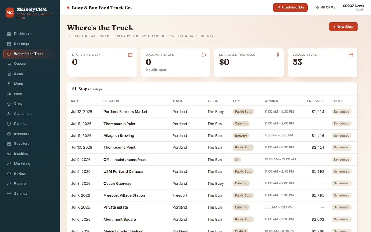Click the Bookings calendar icon
The height and width of the screenshot is (232, 371).
(9, 44)
